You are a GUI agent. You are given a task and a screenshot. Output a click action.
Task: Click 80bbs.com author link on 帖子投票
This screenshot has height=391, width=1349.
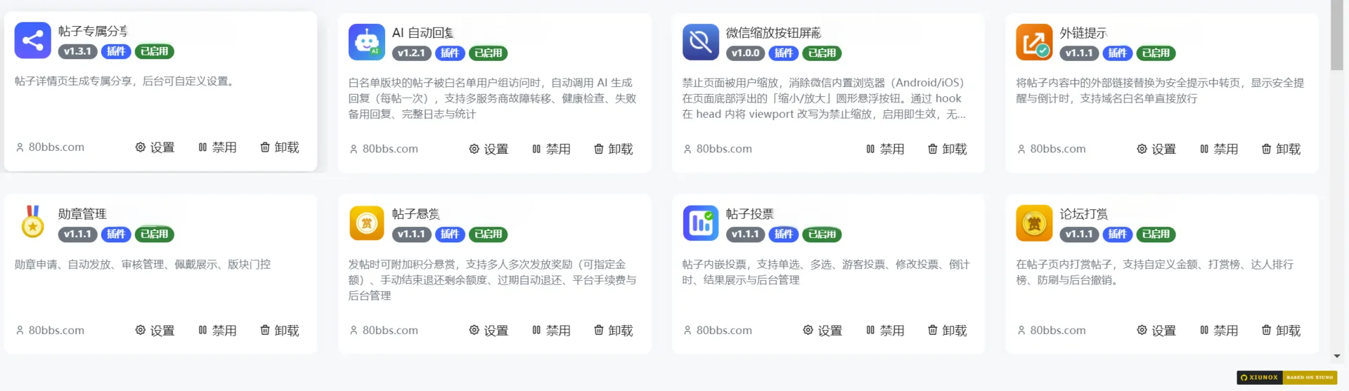[x=718, y=330]
